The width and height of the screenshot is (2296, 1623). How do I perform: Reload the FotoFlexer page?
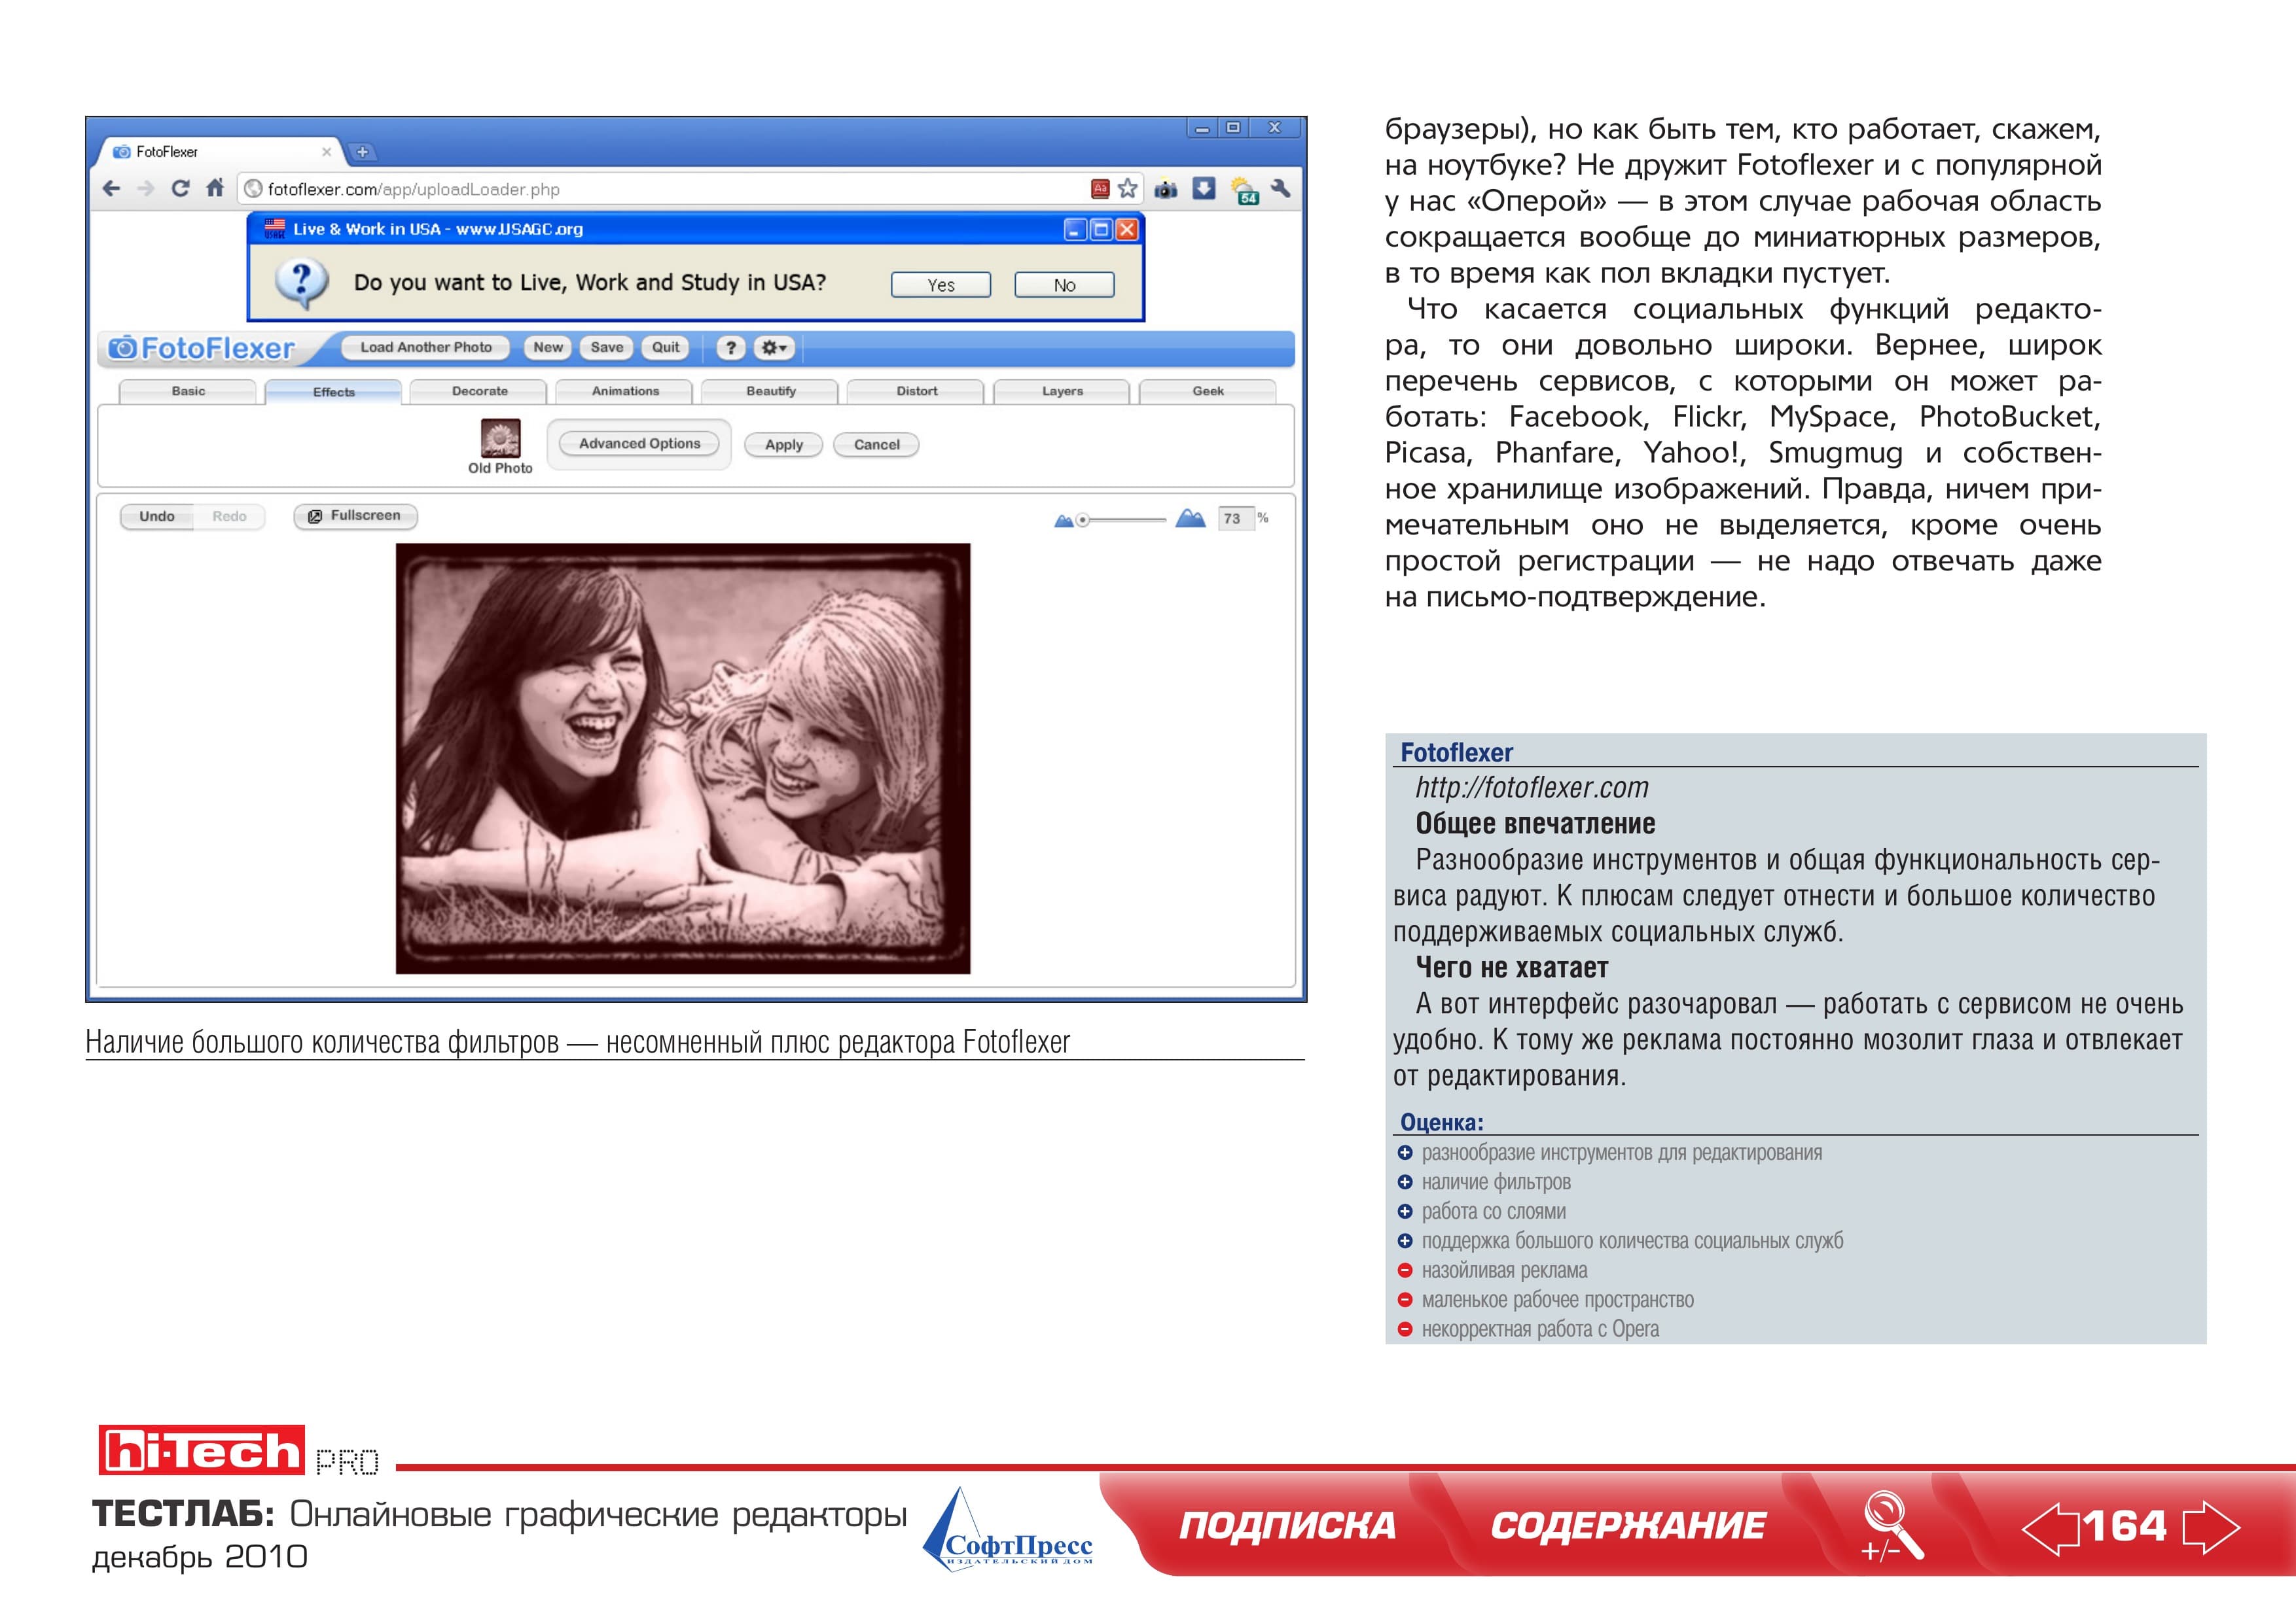tap(180, 188)
